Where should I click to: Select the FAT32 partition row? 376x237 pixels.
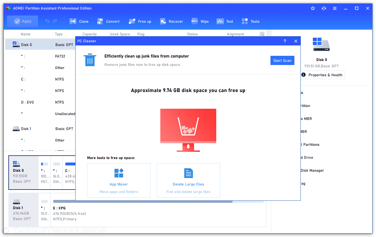[40, 56]
